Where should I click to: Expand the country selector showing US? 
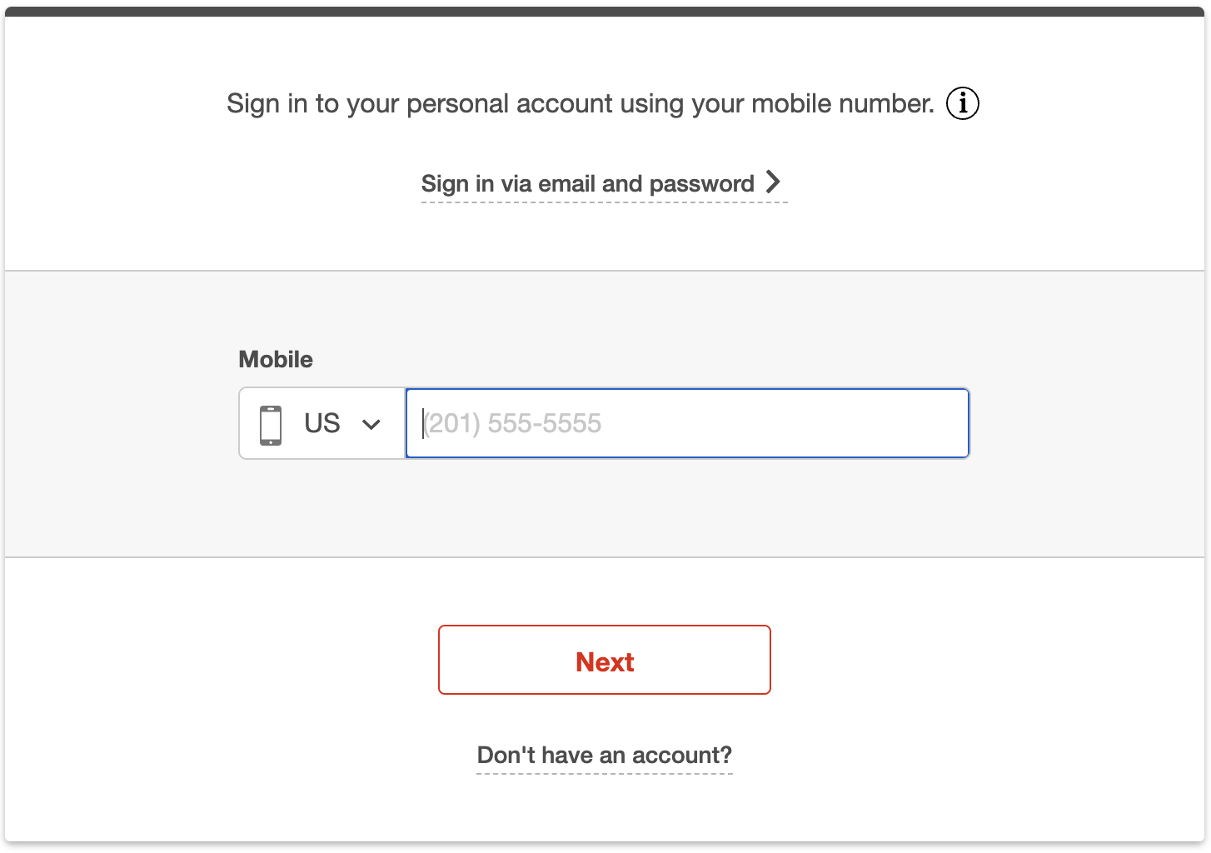click(321, 423)
